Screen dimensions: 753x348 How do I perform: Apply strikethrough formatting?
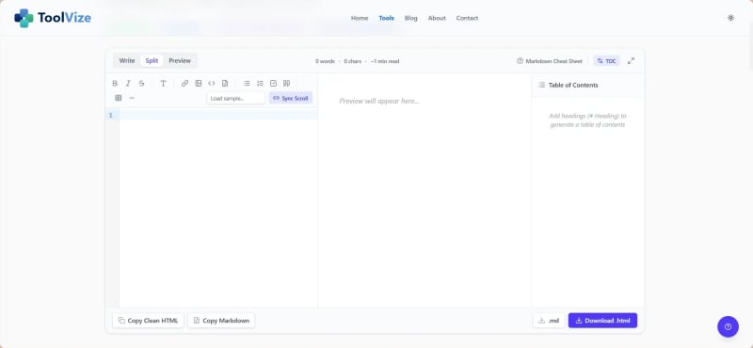(x=142, y=84)
